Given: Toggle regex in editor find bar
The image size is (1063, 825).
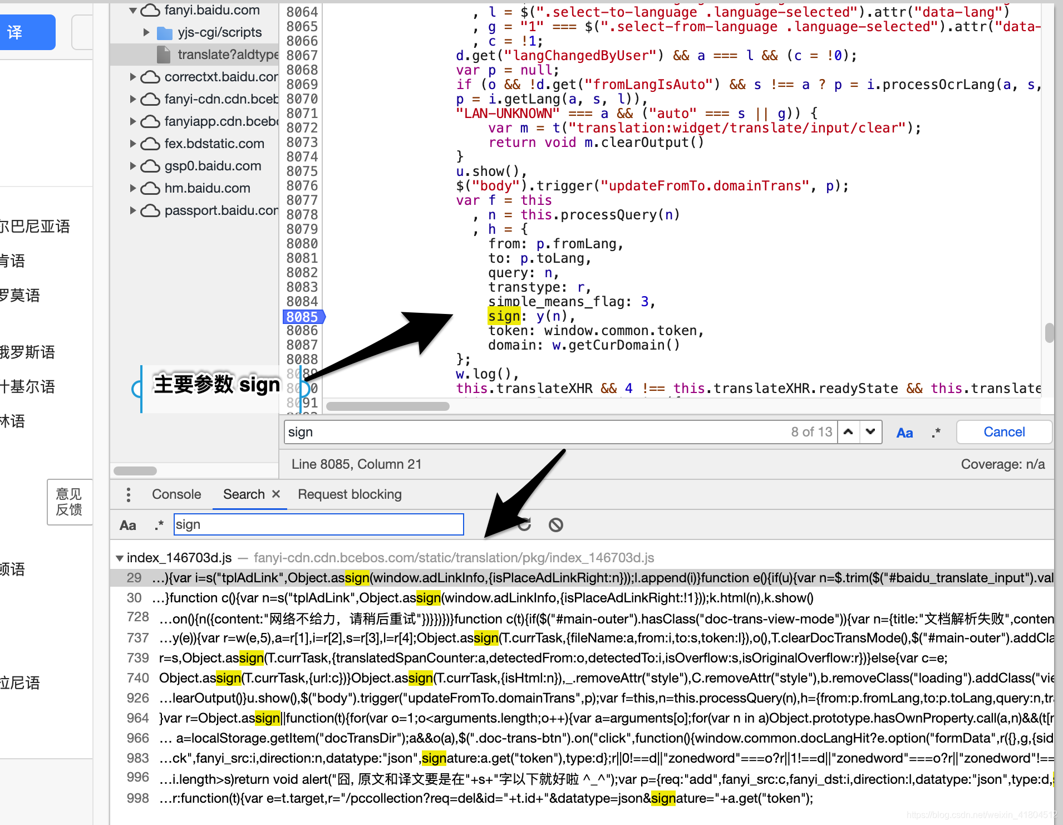Looking at the screenshot, I should pos(936,433).
